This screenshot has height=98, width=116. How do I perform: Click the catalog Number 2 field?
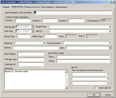point(50,21)
